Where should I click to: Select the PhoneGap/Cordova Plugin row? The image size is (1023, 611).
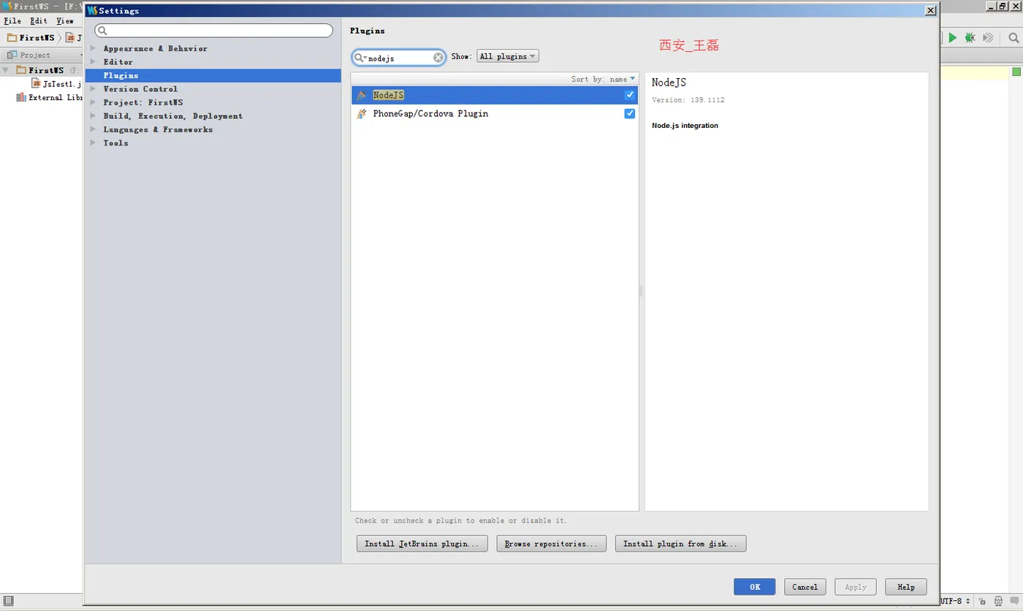pyautogui.click(x=495, y=114)
